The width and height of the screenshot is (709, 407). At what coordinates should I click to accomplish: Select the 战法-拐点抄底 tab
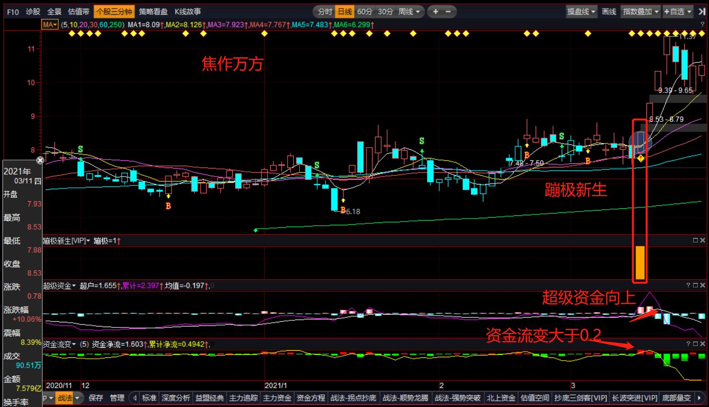coord(354,398)
